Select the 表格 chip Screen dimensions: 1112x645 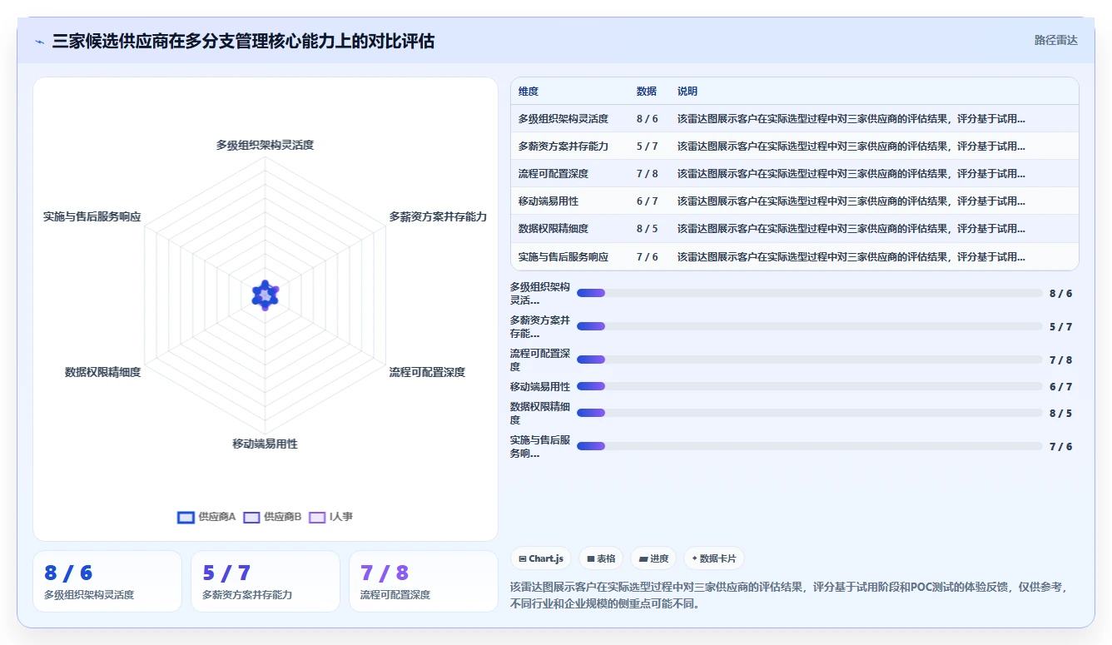click(x=601, y=558)
